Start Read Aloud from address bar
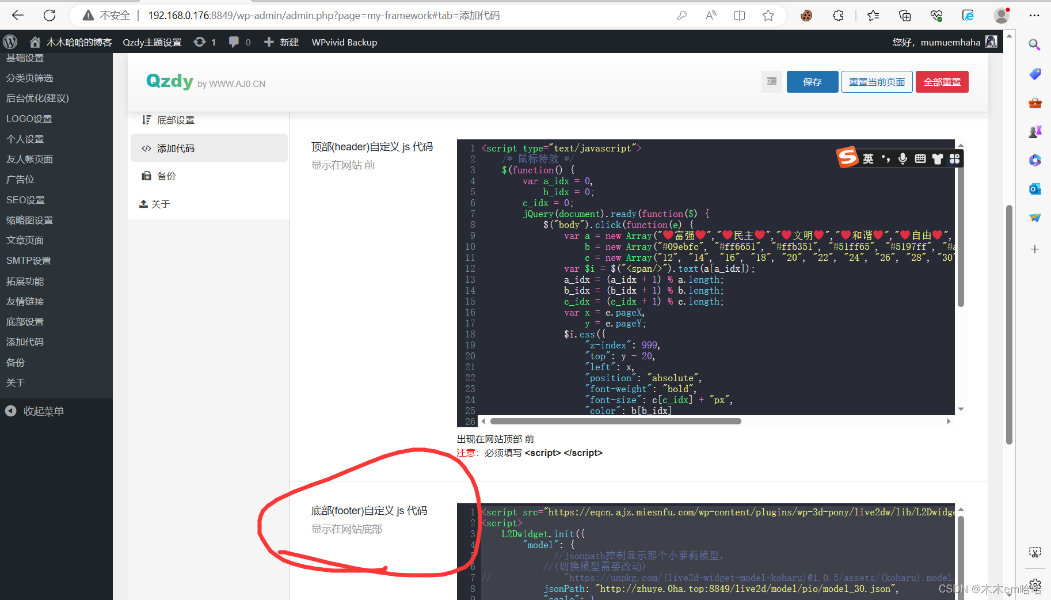Image resolution: width=1051 pixels, height=600 pixels. (711, 16)
